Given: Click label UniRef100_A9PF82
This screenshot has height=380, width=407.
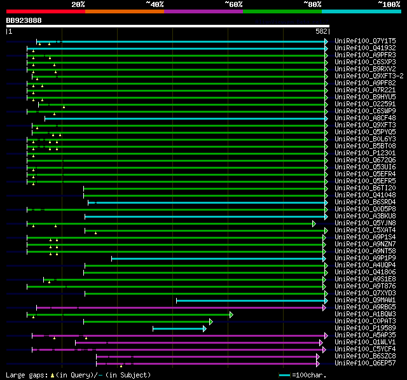Looking at the screenshot, I should [x=365, y=83].
